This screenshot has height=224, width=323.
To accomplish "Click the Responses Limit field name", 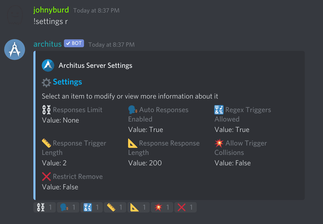I will point(77,110).
